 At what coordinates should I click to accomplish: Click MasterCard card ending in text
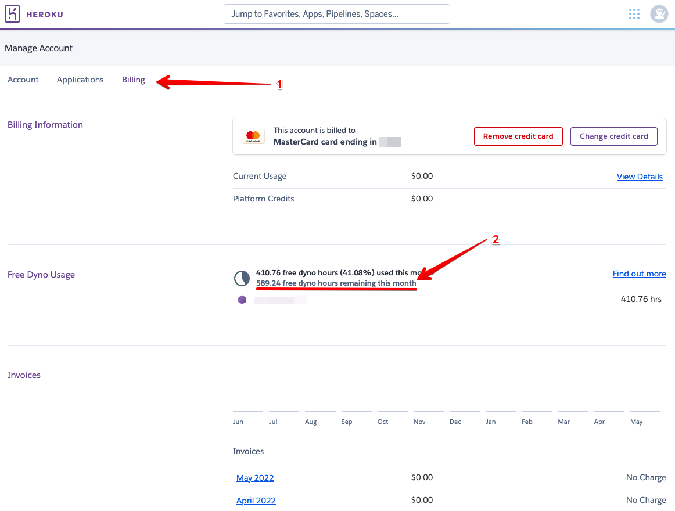pyautogui.click(x=325, y=142)
